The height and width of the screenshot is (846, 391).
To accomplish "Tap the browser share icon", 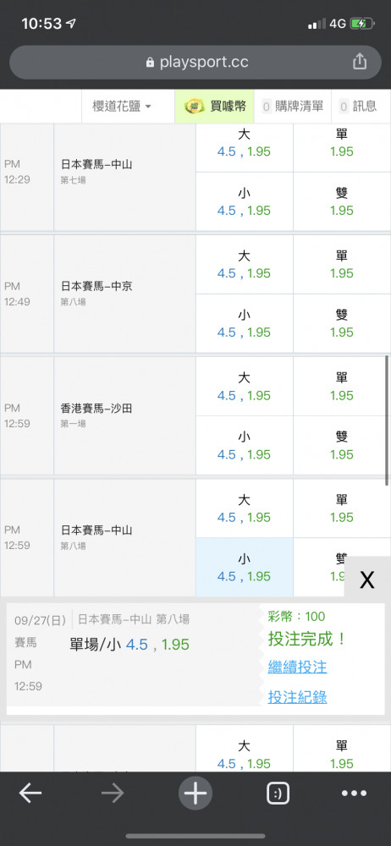I will [360, 62].
